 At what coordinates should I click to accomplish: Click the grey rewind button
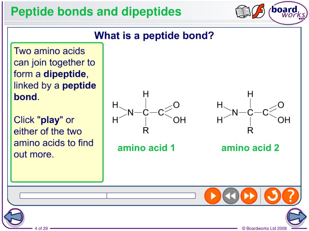[231, 196]
